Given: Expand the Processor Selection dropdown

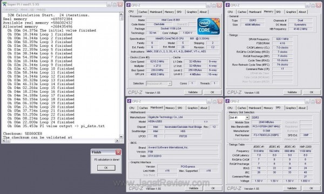Looking at the screenshot, I should pos(170,84).
